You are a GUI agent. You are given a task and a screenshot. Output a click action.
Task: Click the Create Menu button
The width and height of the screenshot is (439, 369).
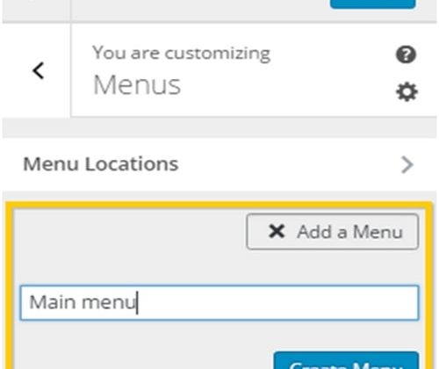click(x=346, y=360)
